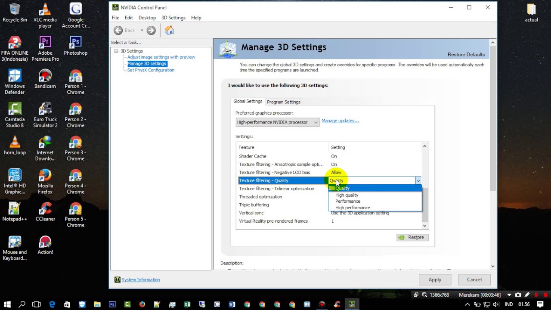Select Windows Defender desktop icon
The image size is (551, 310).
pyautogui.click(x=15, y=82)
